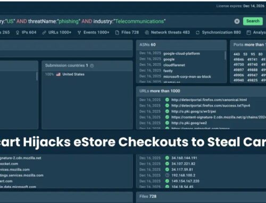The image size is (266, 203).
Task: Click the Network threats icon in tab bar
Action: (147, 33)
